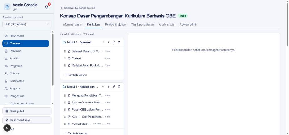Click Kembali ke daftar course link
Image resolution: width=289 pixels, height=135 pixels.
pyautogui.click(x=78, y=8)
